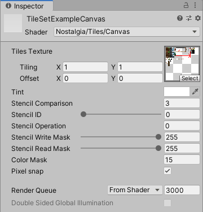The height and width of the screenshot is (212, 203).
Task: Click the Tiles Texture thumbnail preview
Action: (x=182, y=64)
